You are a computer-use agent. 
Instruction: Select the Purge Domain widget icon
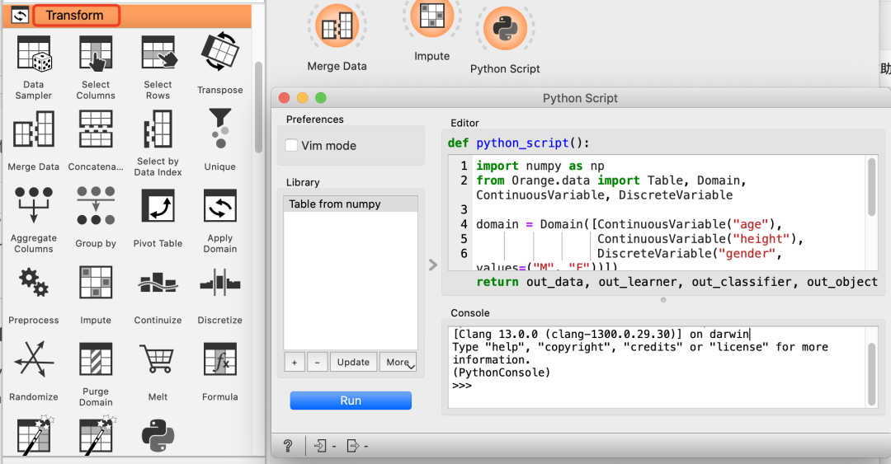[x=96, y=359]
